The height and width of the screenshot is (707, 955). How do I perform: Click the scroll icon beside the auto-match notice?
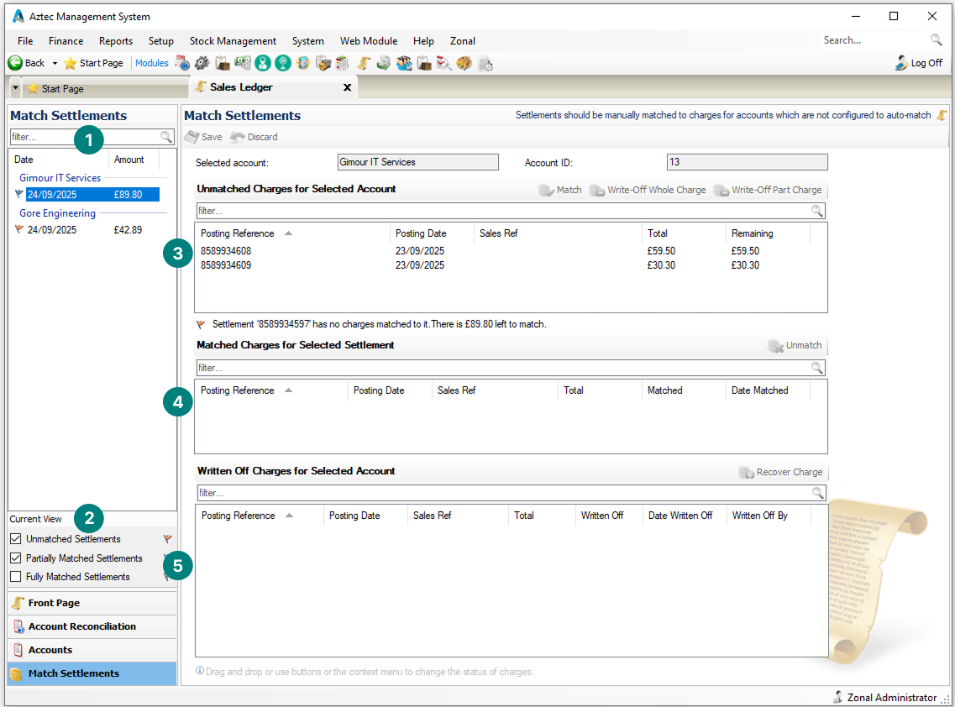pos(942,116)
